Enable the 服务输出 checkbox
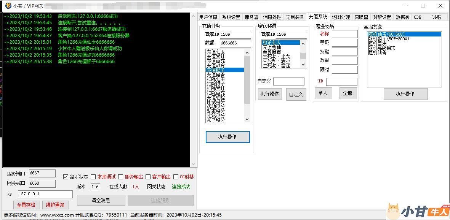Screen dimensions: 450x220 click(121, 177)
